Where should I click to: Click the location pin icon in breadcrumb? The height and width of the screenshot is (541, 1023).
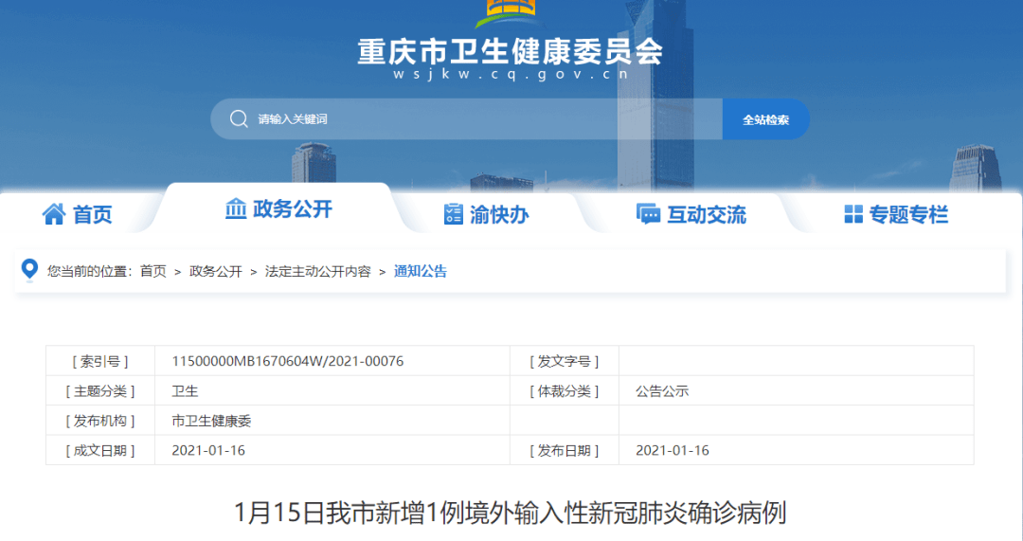[x=29, y=269]
